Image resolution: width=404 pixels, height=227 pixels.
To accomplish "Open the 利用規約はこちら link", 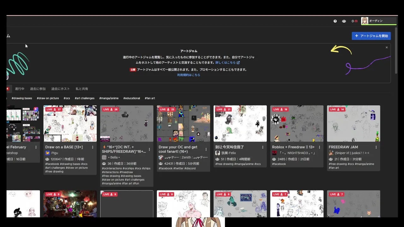I will (x=189, y=75).
